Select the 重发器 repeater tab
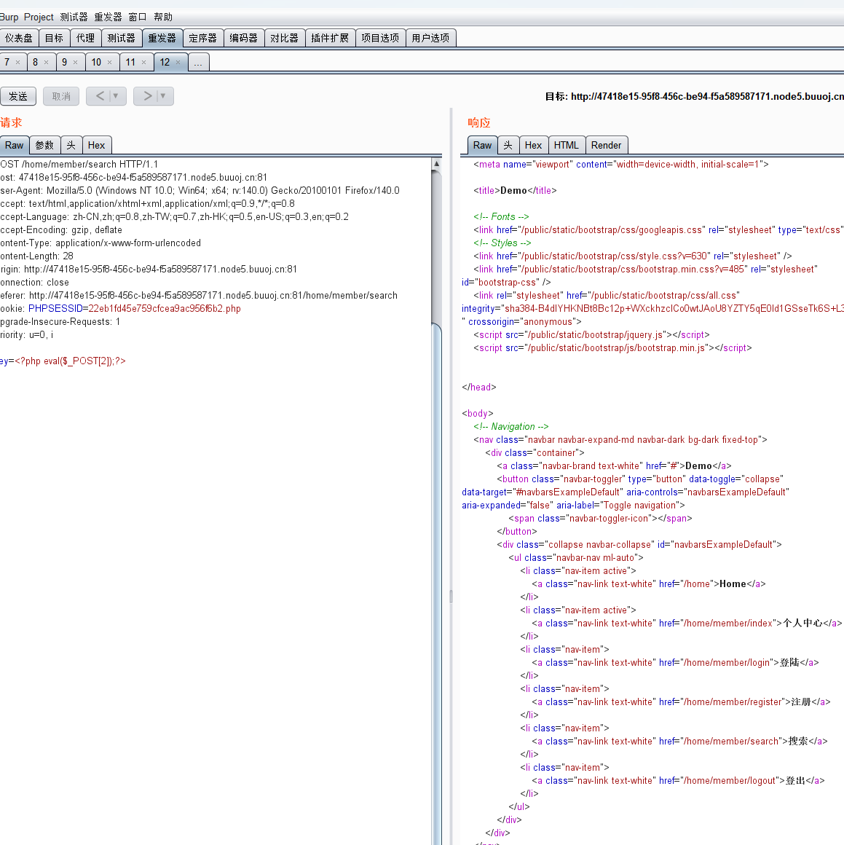Screen dimensions: 844x845 click(x=162, y=38)
